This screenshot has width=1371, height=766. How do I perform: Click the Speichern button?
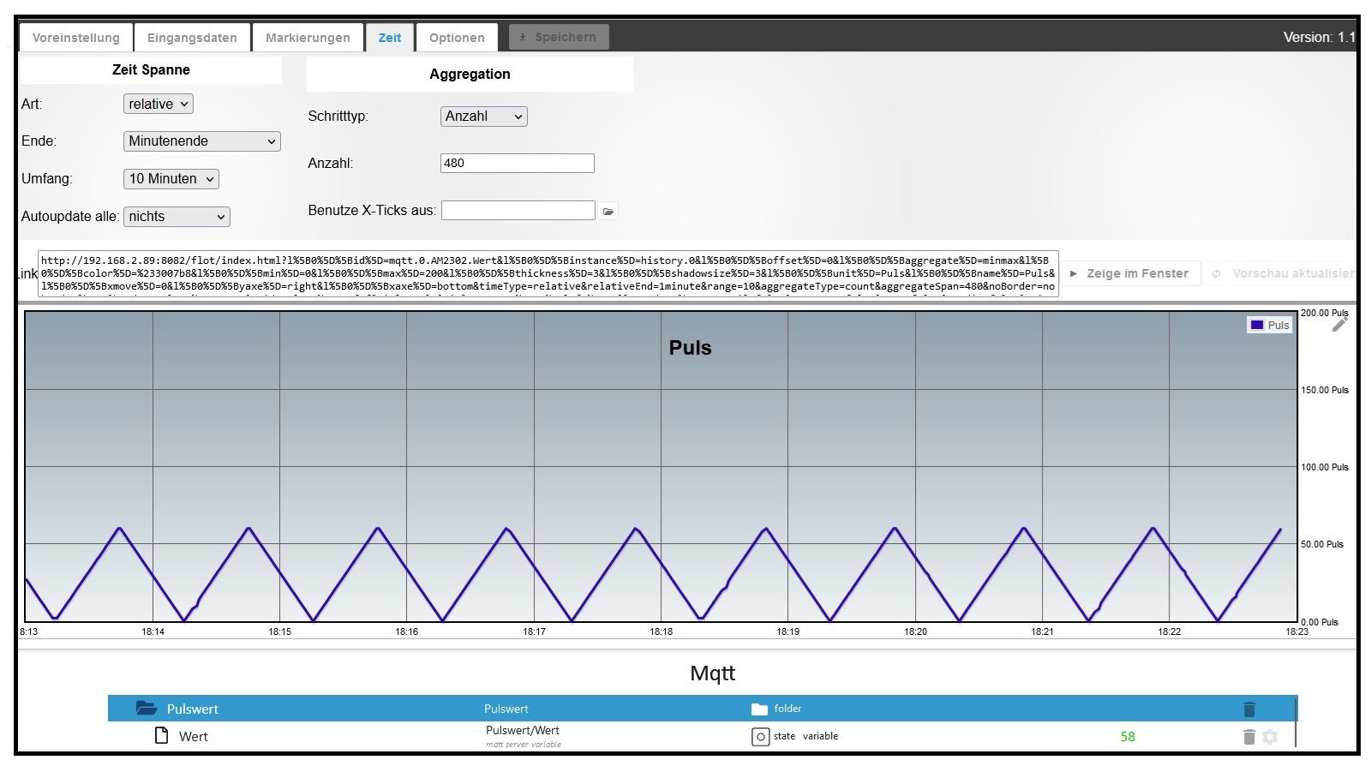pyautogui.click(x=559, y=37)
